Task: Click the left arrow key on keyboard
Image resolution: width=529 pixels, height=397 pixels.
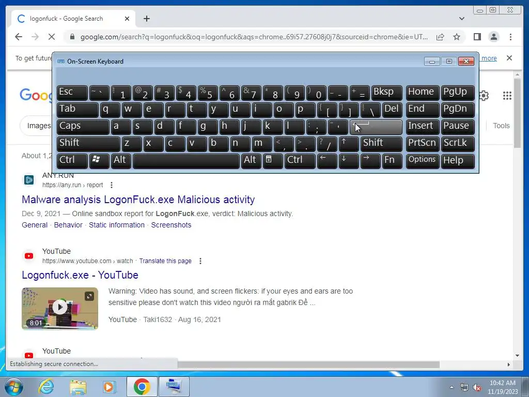Action: point(327,161)
